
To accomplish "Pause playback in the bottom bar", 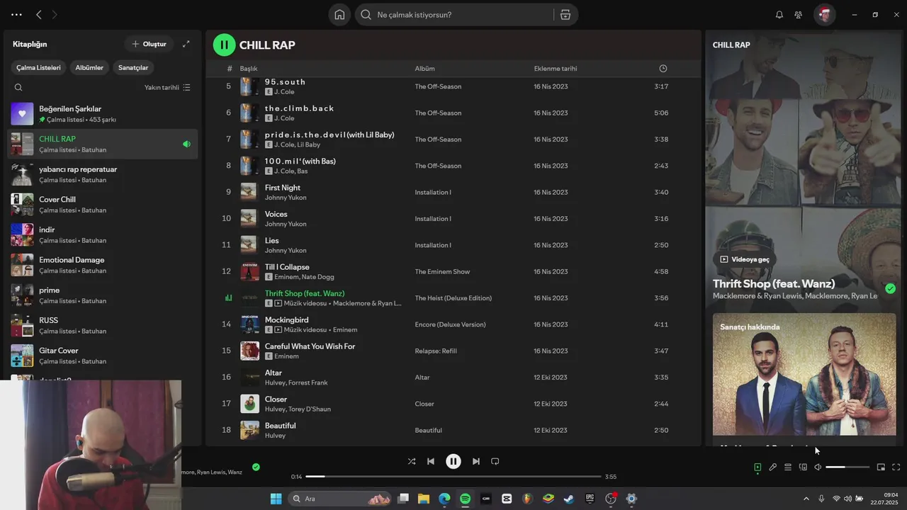I will (x=453, y=461).
